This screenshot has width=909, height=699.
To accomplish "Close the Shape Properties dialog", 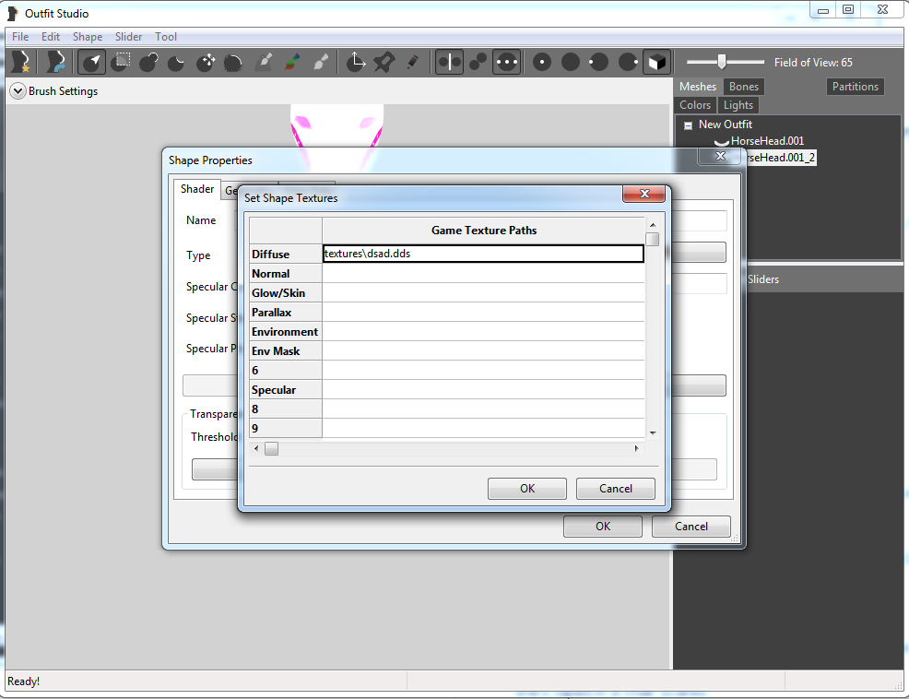I will 720,156.
